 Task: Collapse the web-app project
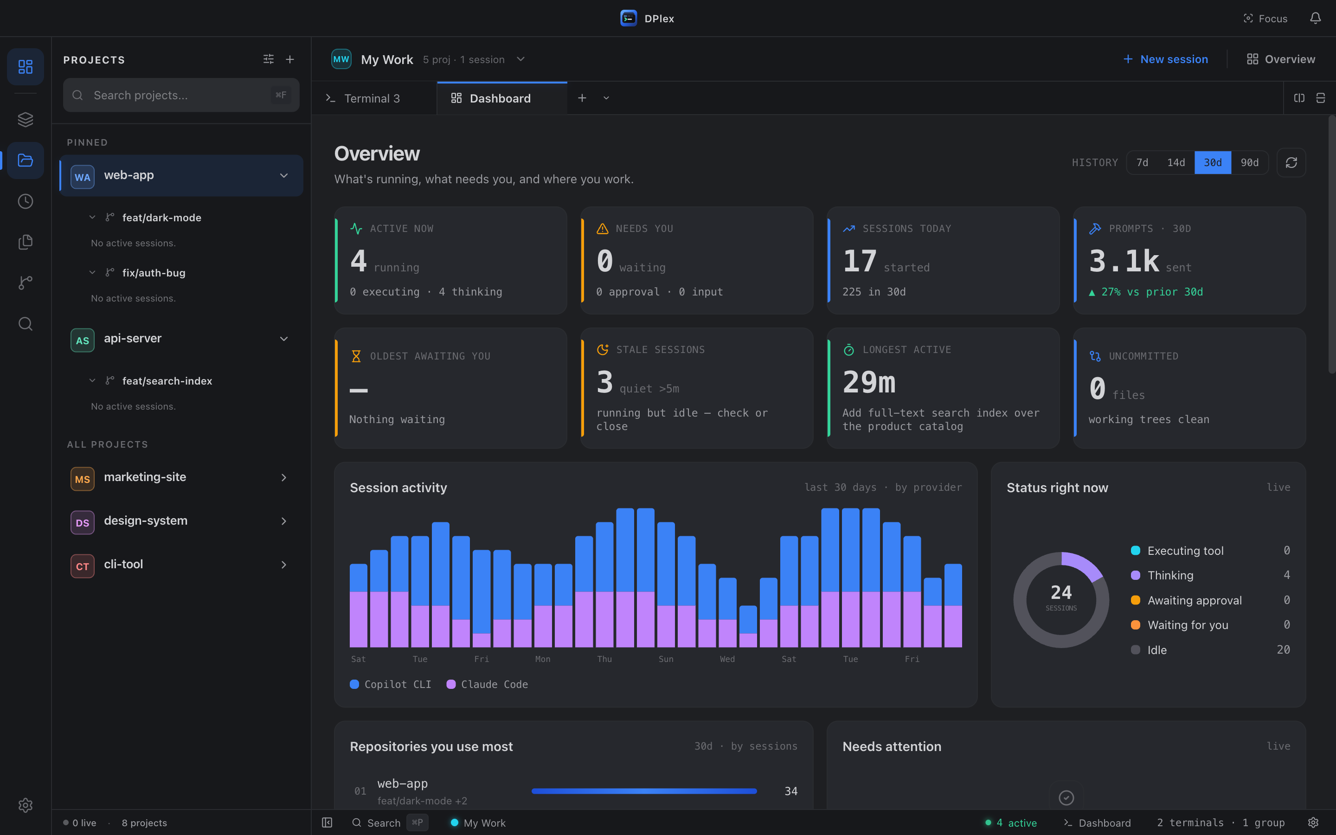tap(284, 176)
